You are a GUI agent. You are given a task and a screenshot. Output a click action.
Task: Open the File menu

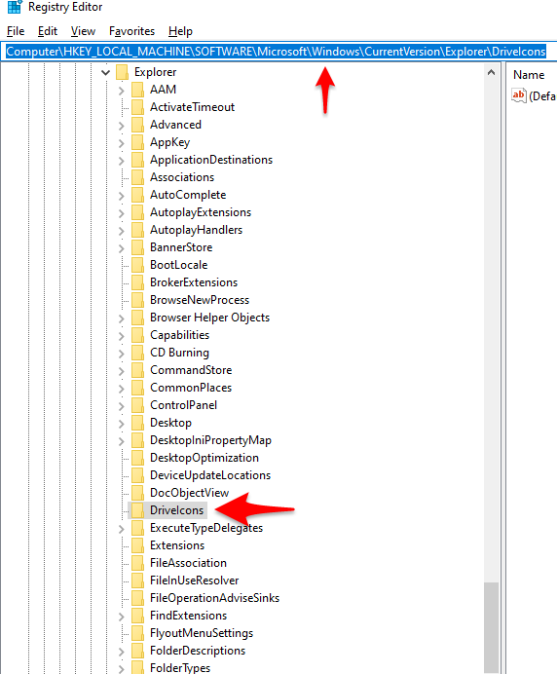point(16,31)
